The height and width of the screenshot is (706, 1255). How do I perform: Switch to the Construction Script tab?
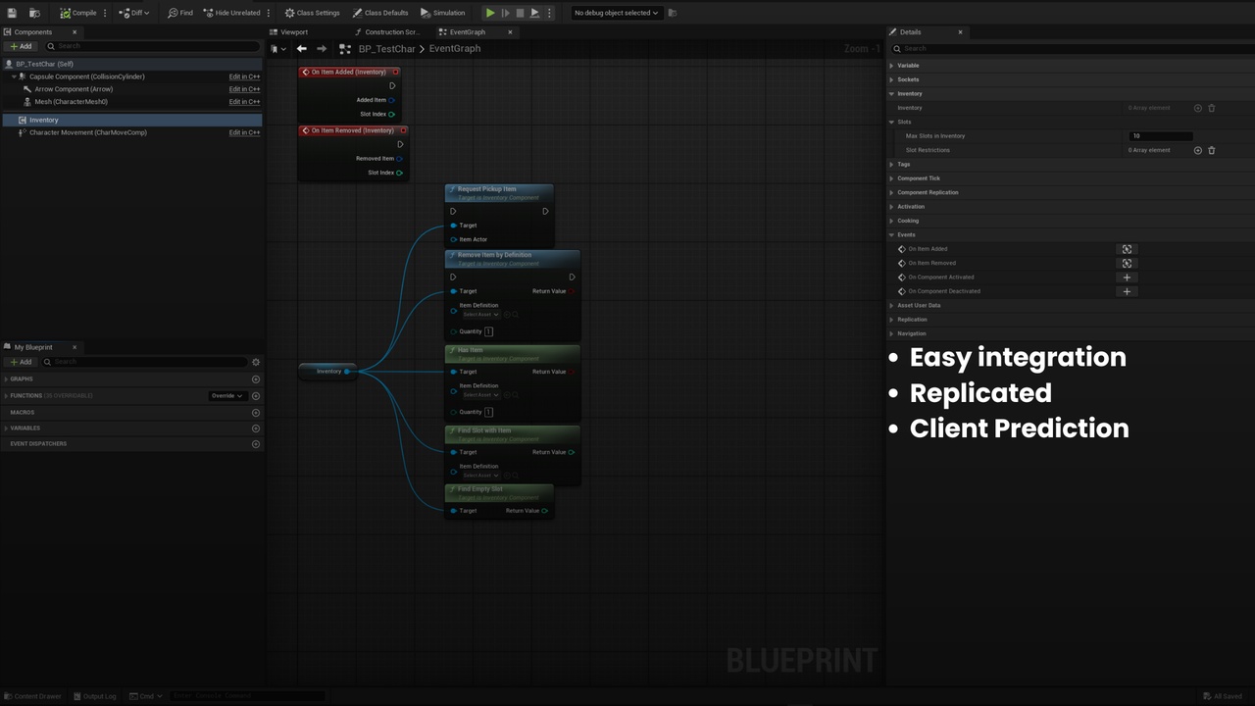coord(386,32)
